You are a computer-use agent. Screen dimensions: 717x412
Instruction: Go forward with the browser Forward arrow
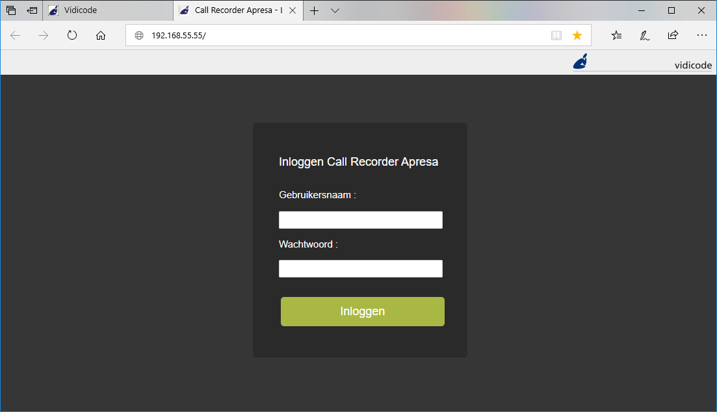(x=44, y=35)
